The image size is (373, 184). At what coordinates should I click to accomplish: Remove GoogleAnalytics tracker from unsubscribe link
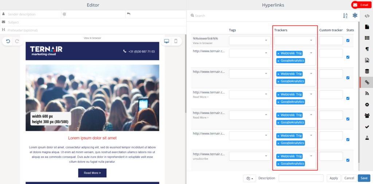coord(278,164)
